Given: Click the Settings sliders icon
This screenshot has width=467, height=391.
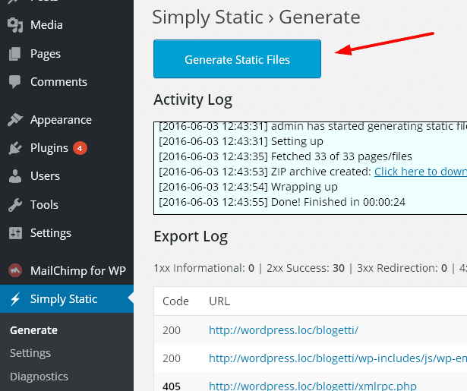Looking at the screenshot, I should click(x=15, y=233).
